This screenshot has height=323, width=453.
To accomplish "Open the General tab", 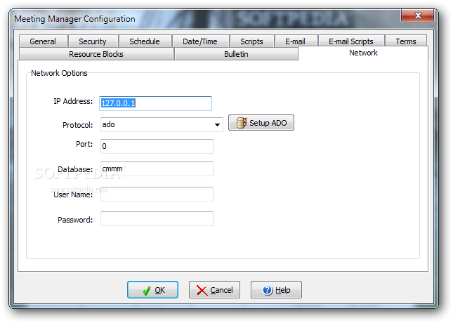I will click(x=43, y=41).
